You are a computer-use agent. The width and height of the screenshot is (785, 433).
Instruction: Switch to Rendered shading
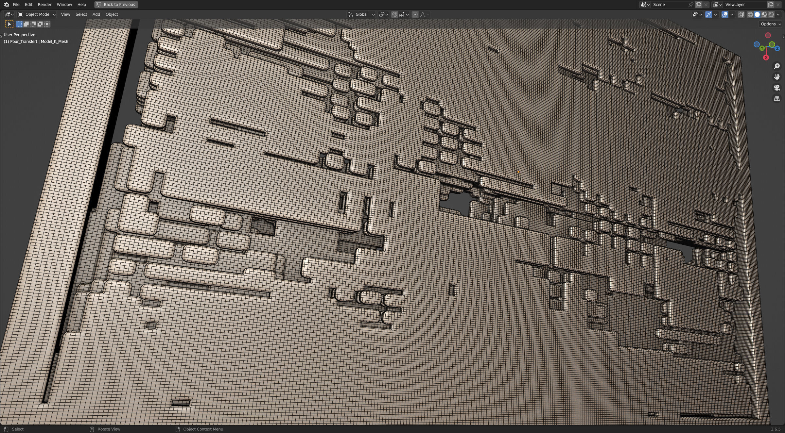pyautogui.click(x=771, y=14)
